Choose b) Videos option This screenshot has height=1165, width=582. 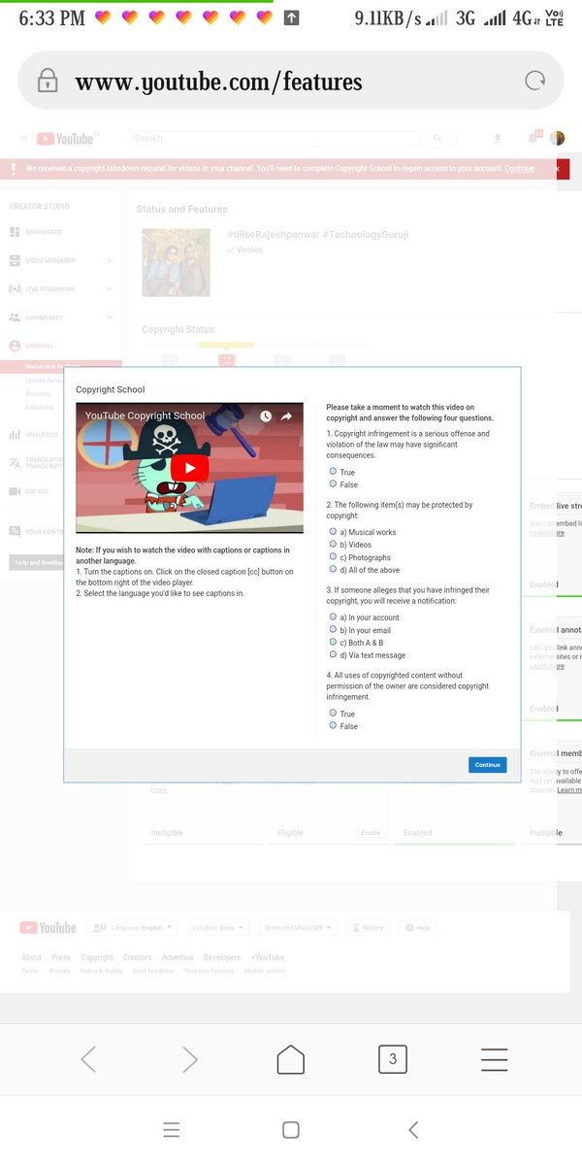pyautogui.click(x=333, y=544)
